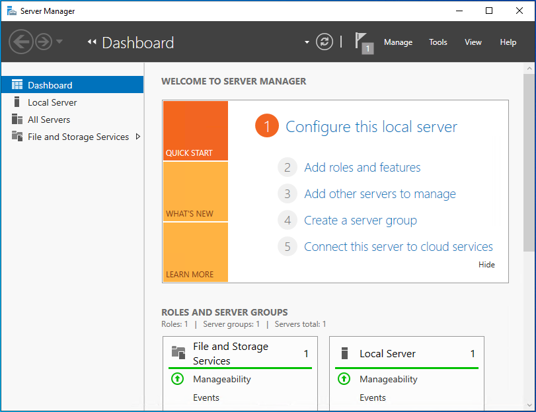The height and width of the screenshot is (412, 536).
Task: Open the navigation history dropdown arrow
Action: click(59, 42)
